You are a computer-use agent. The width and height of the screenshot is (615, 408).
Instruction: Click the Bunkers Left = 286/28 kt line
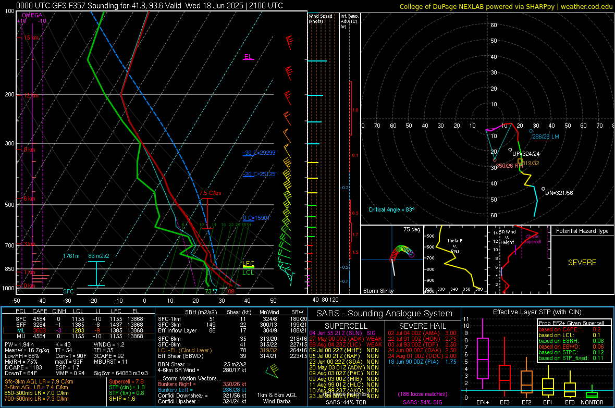tap(202, 390)
